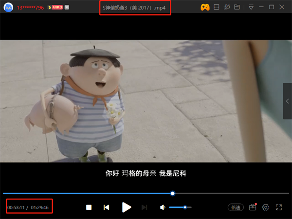The height and width of the screenshot is (219, 292).
Task: Open the folder icon in title bar
Action: click(x=237, y=7)
